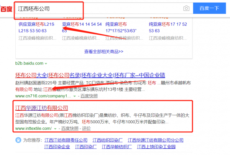The height and width of the screenshot is (155, 230).
Task: Click the camera image search icon
Action: (186, 8)
